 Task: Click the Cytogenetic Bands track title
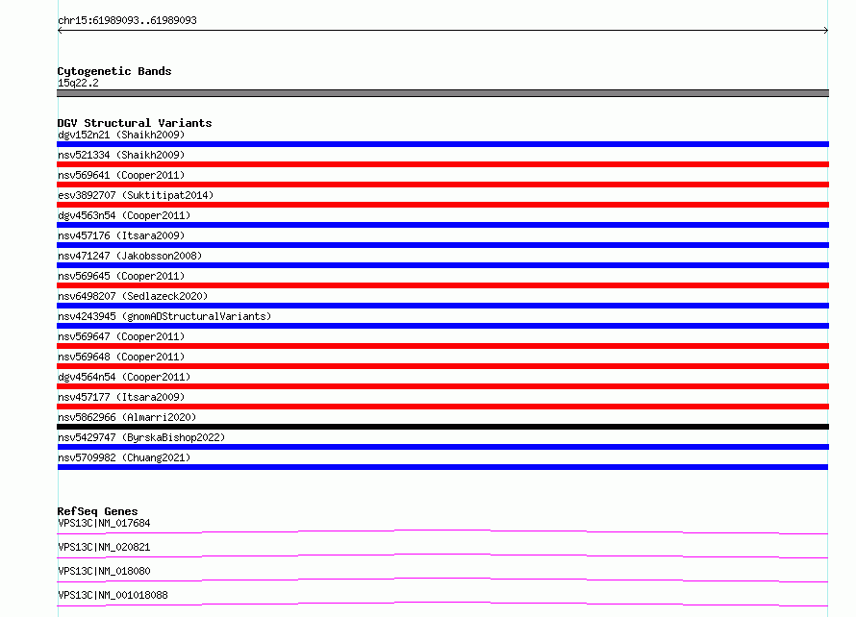(114, 71)
